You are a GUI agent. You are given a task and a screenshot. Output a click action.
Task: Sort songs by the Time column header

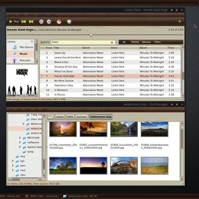pyautogui.click(x=174, y=48)
